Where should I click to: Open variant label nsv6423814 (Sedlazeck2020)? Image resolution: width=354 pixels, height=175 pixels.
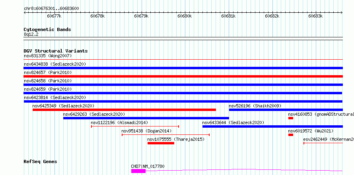click(55, 97)
